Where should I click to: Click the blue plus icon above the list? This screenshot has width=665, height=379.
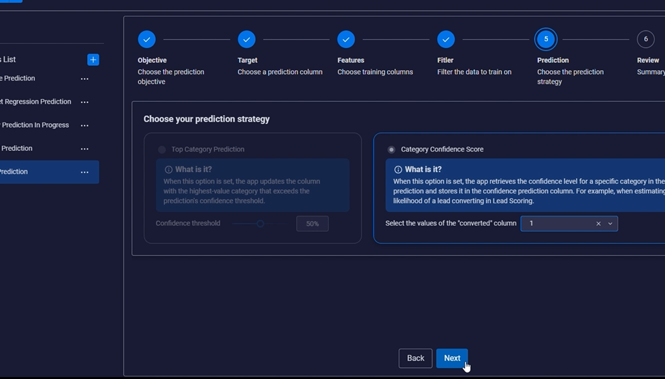pyautogui.click(x=93, y=60)
